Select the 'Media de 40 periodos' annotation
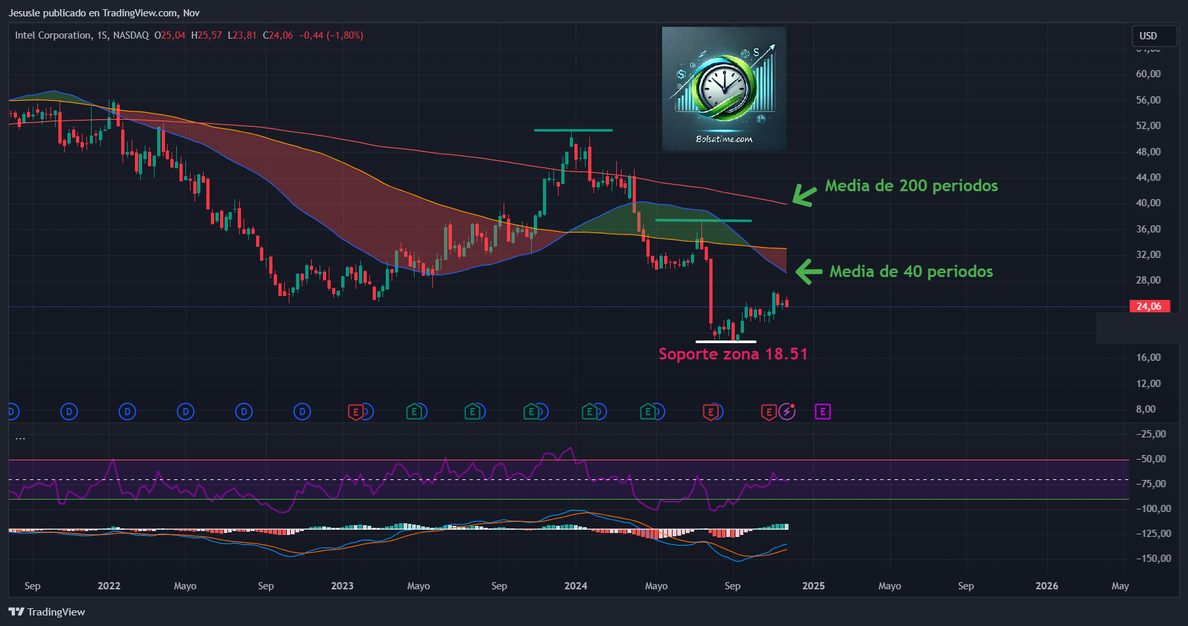This screenshot has height=626, width=1188. (x=911, y=272)
